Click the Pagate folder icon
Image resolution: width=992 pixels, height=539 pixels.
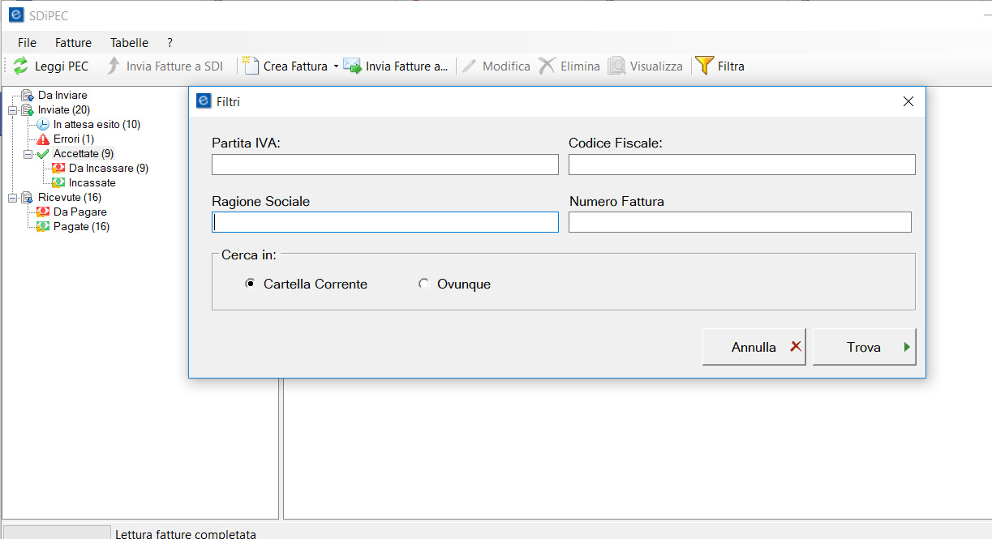pos(43,227)
